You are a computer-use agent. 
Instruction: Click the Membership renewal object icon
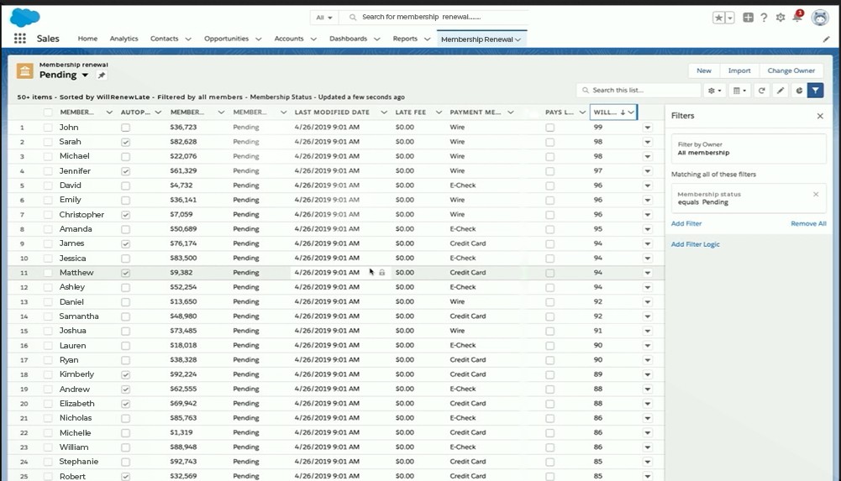point(24,71)
